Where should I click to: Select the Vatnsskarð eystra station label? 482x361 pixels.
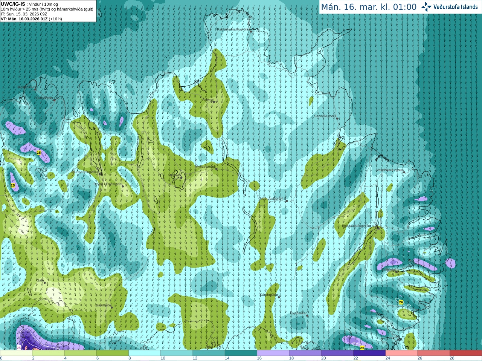[x=390, y=170]
